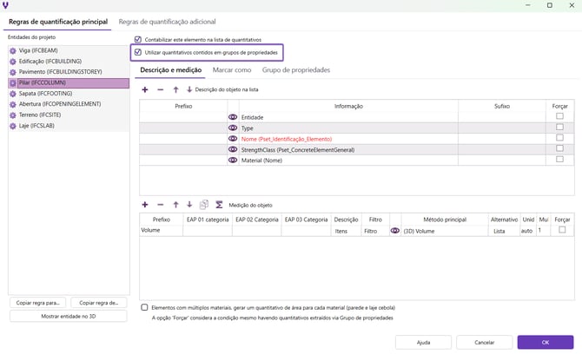This screenshot has height=354, width=582.
Task: Uncheck Utilizar quantitativos contidos em grupos
Action: (138, 52)
